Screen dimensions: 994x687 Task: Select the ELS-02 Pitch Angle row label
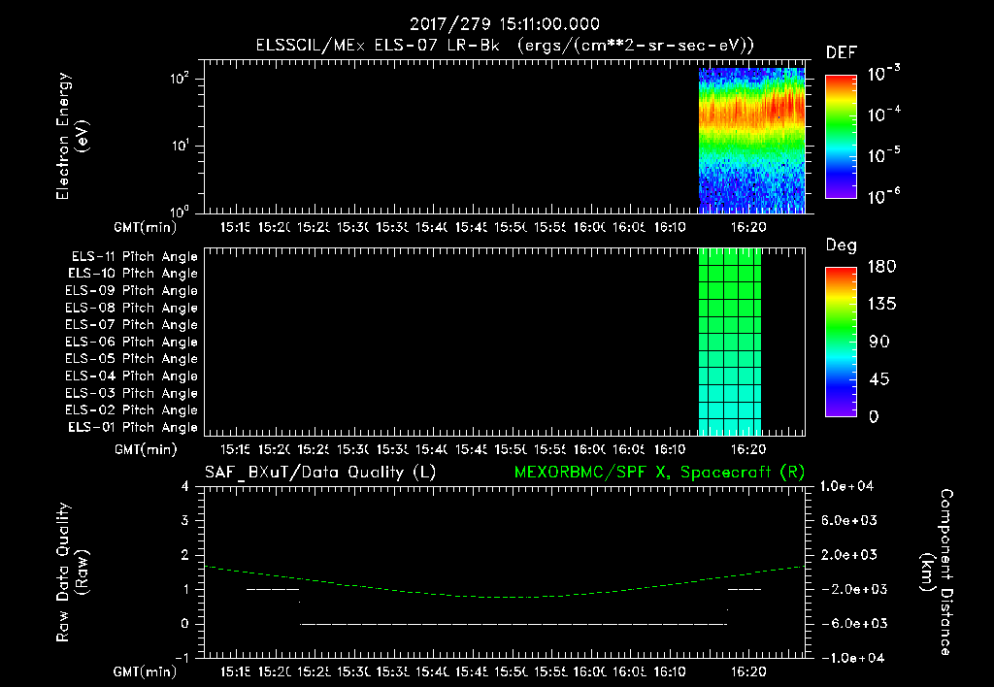(x=131, y=410)
